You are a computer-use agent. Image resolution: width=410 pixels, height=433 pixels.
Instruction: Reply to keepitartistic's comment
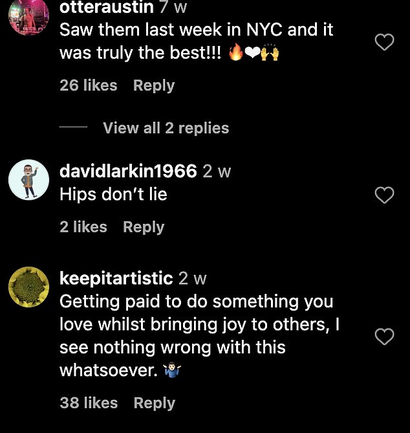click(154, 403)
